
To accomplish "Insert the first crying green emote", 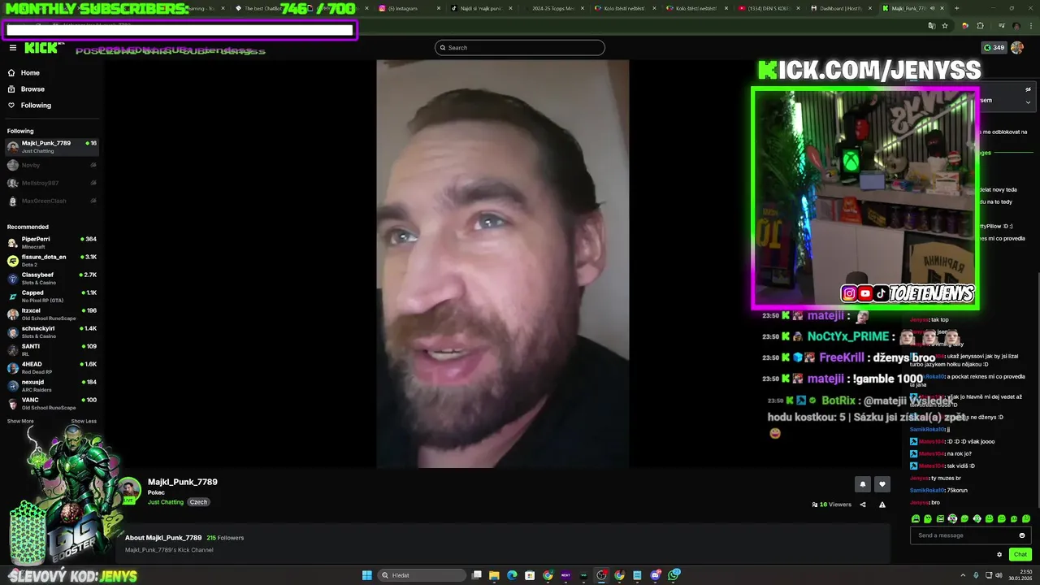I will tap(916, 518).
